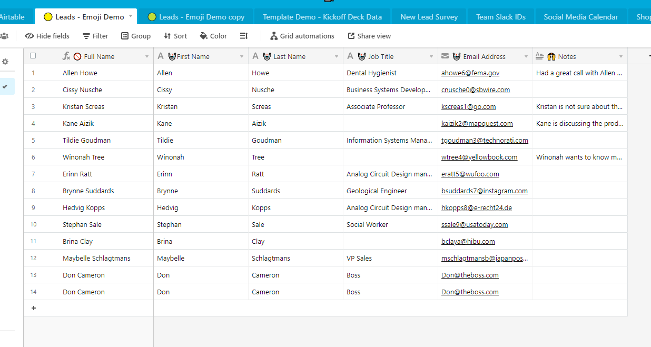Viewport: 651px width, 347px height.
Task: Click the text type icon in First Name header
Action: pos(161,56)
